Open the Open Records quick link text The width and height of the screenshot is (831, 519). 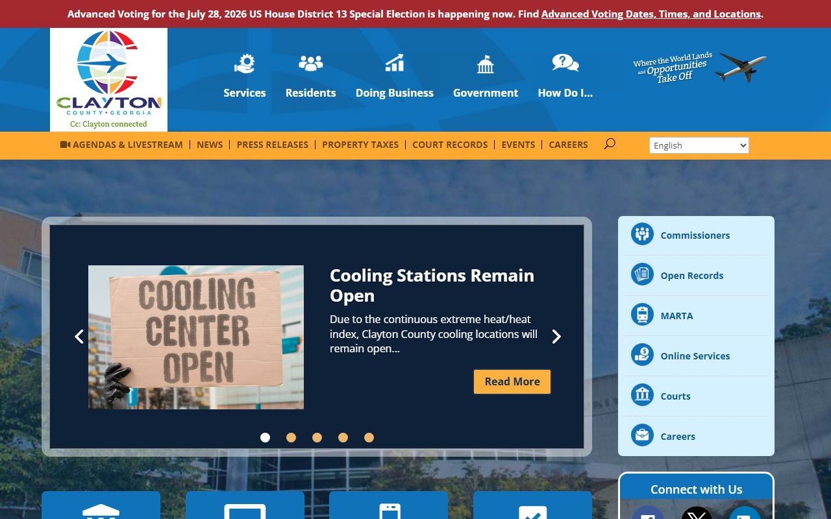[692, 276]
